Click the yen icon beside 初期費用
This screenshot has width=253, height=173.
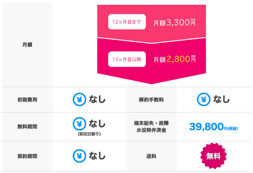(79, 99)
